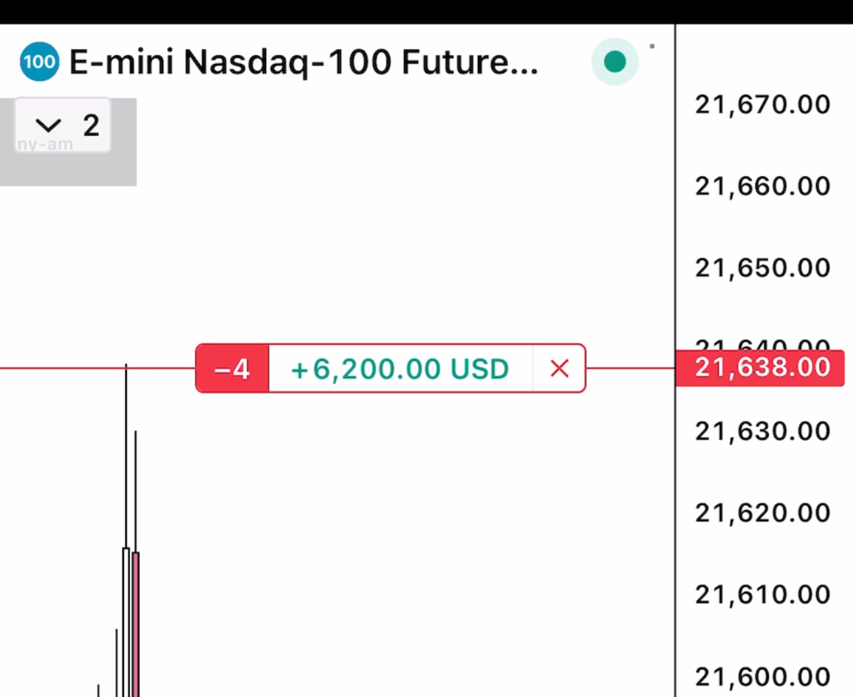Click the 21,670.00 price scale value

tap(763, 105)
